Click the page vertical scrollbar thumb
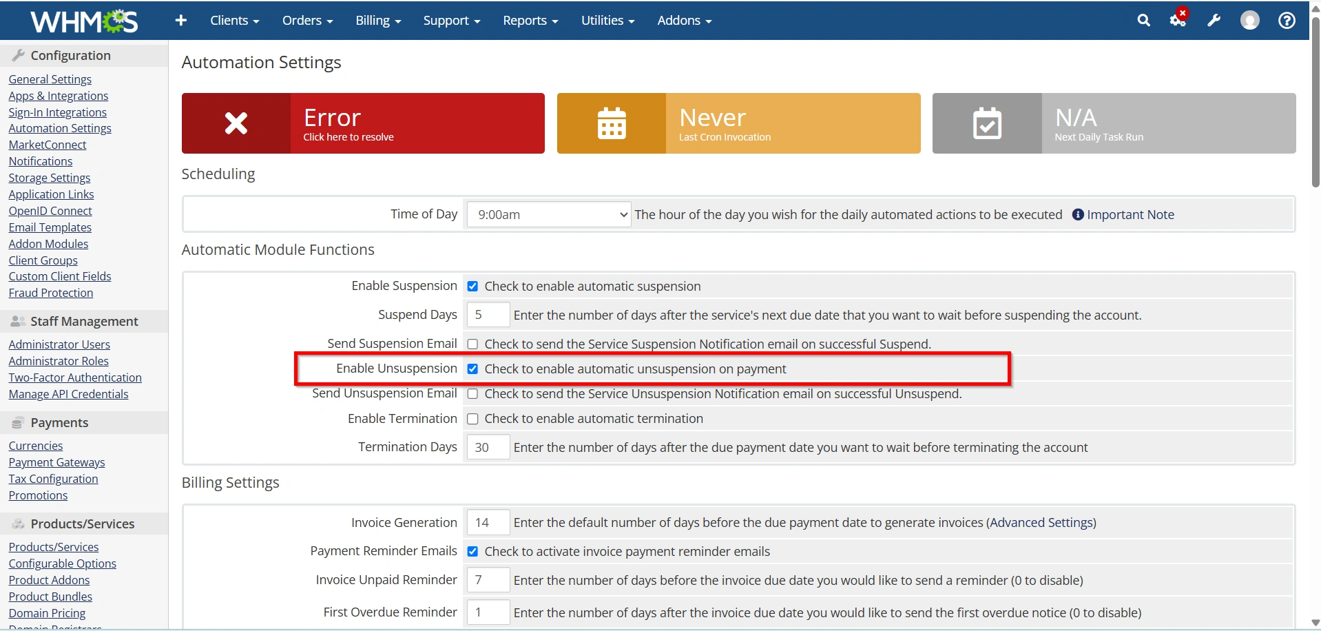Image resolution: width=1321 pixels, height=631 pixels. (x=1315, y=102)
